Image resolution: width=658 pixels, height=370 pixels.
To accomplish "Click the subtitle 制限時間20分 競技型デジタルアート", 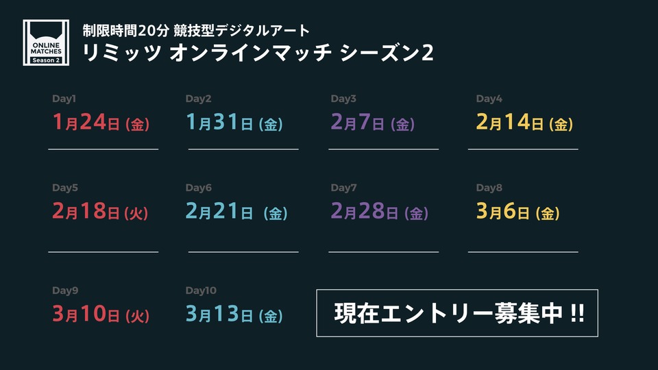I will [196, 30].
